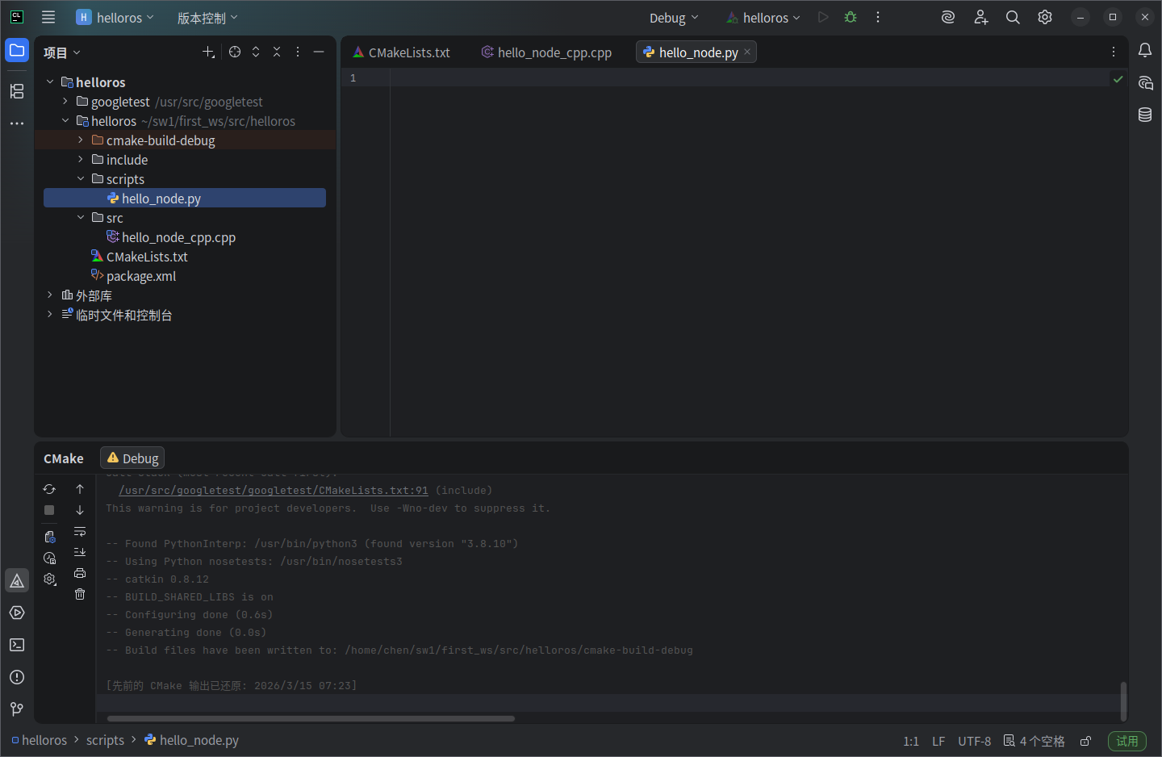Expand all project tree items

(256, 52)
